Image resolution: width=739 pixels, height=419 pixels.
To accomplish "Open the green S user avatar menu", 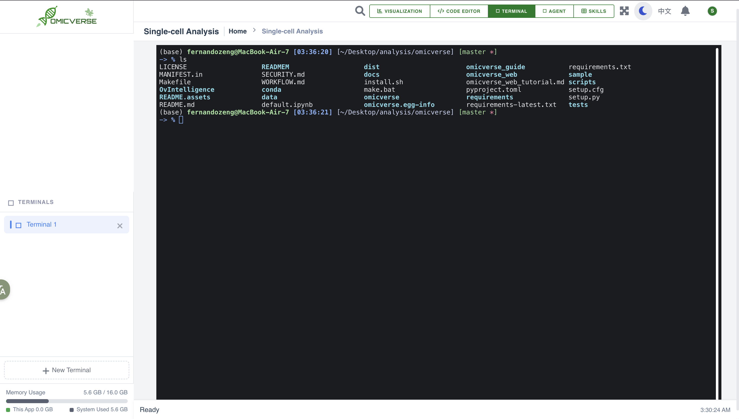I will (712, 11).
